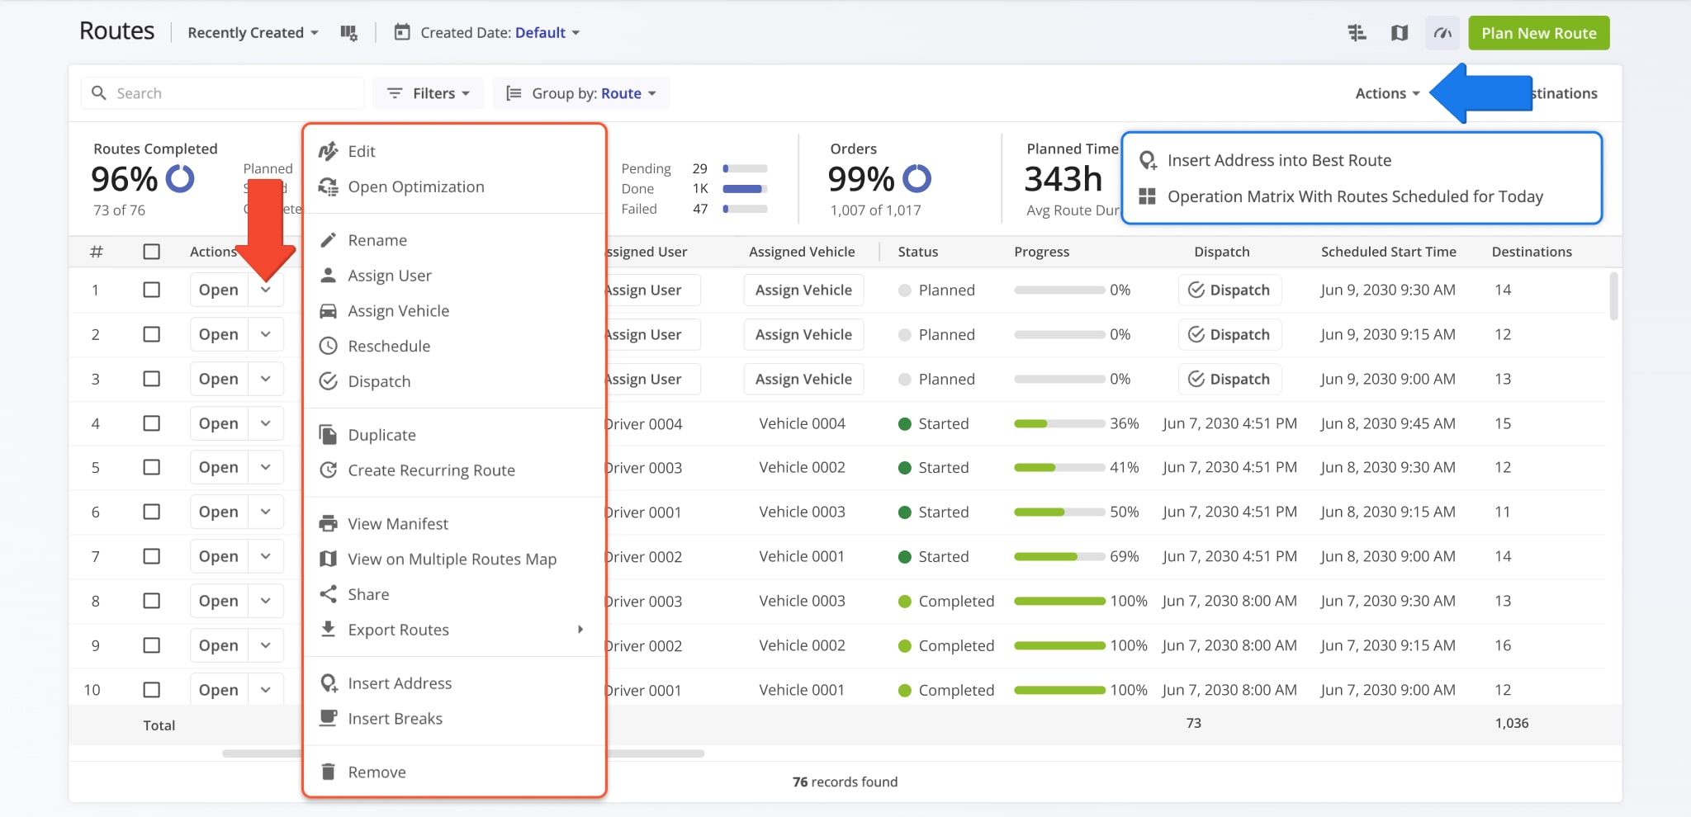Click the search magnifier icon
This screenshot has height=817, width=1691.
pos(99,92)
